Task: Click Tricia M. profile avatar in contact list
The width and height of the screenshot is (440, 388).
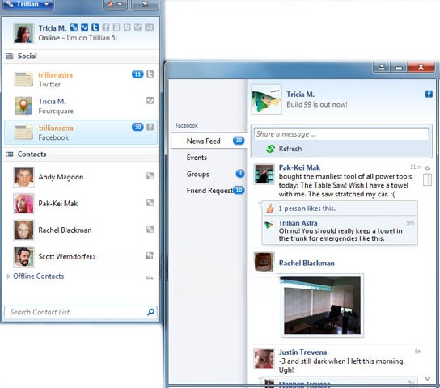Action: (23, 33)
